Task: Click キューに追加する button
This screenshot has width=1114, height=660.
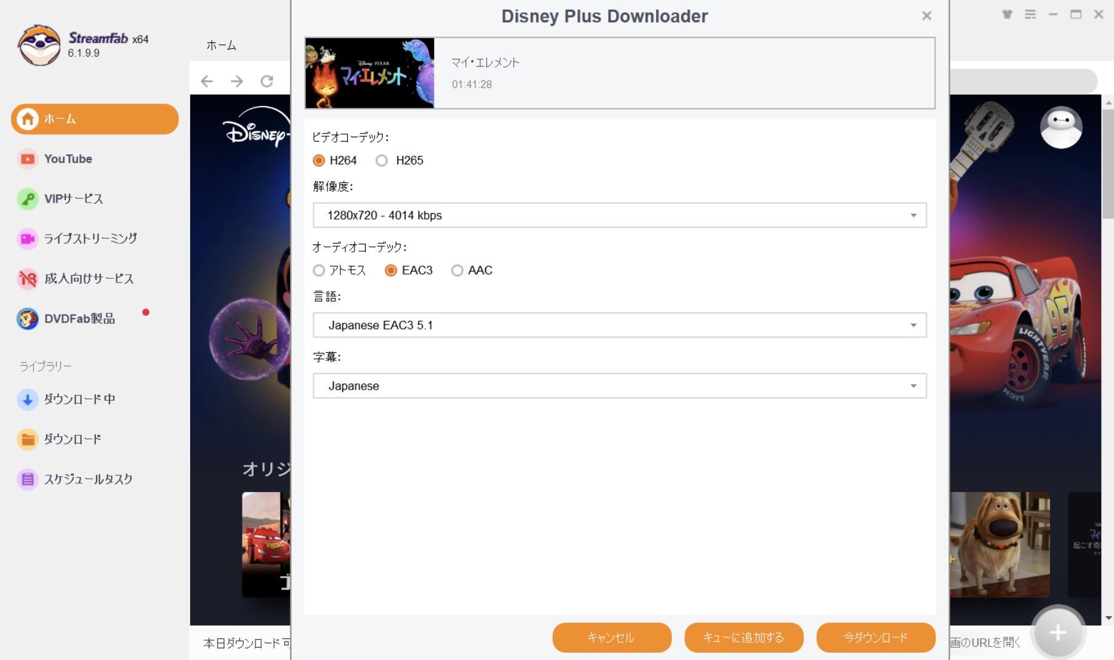Action: [x=744, y=638]
